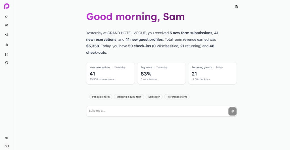Click the DH user avatar
Screen dimensions: 290x150
(x=7, y=146)
